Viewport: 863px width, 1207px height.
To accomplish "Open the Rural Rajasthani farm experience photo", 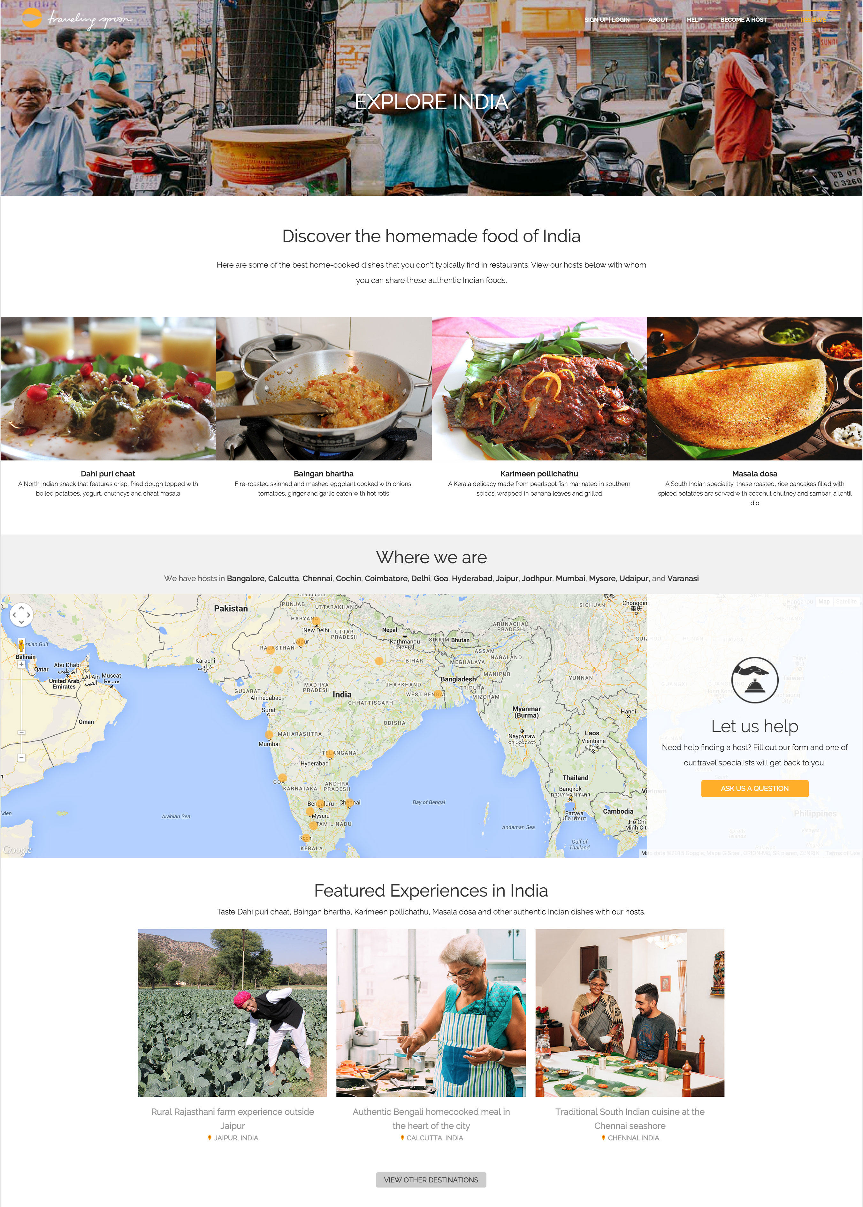I will [x=232, y=1013].
